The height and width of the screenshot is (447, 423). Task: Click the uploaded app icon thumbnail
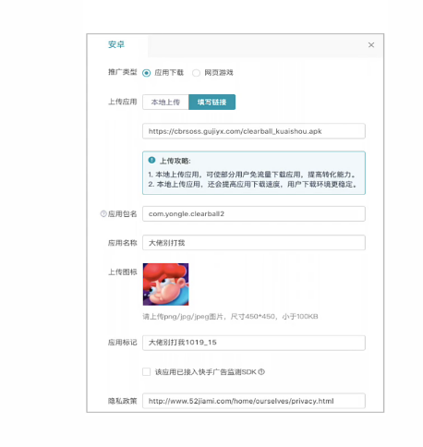click(x=165, y=284)
